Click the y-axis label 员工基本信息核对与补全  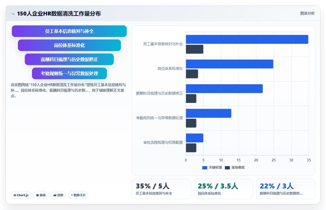tap(163, 44)
